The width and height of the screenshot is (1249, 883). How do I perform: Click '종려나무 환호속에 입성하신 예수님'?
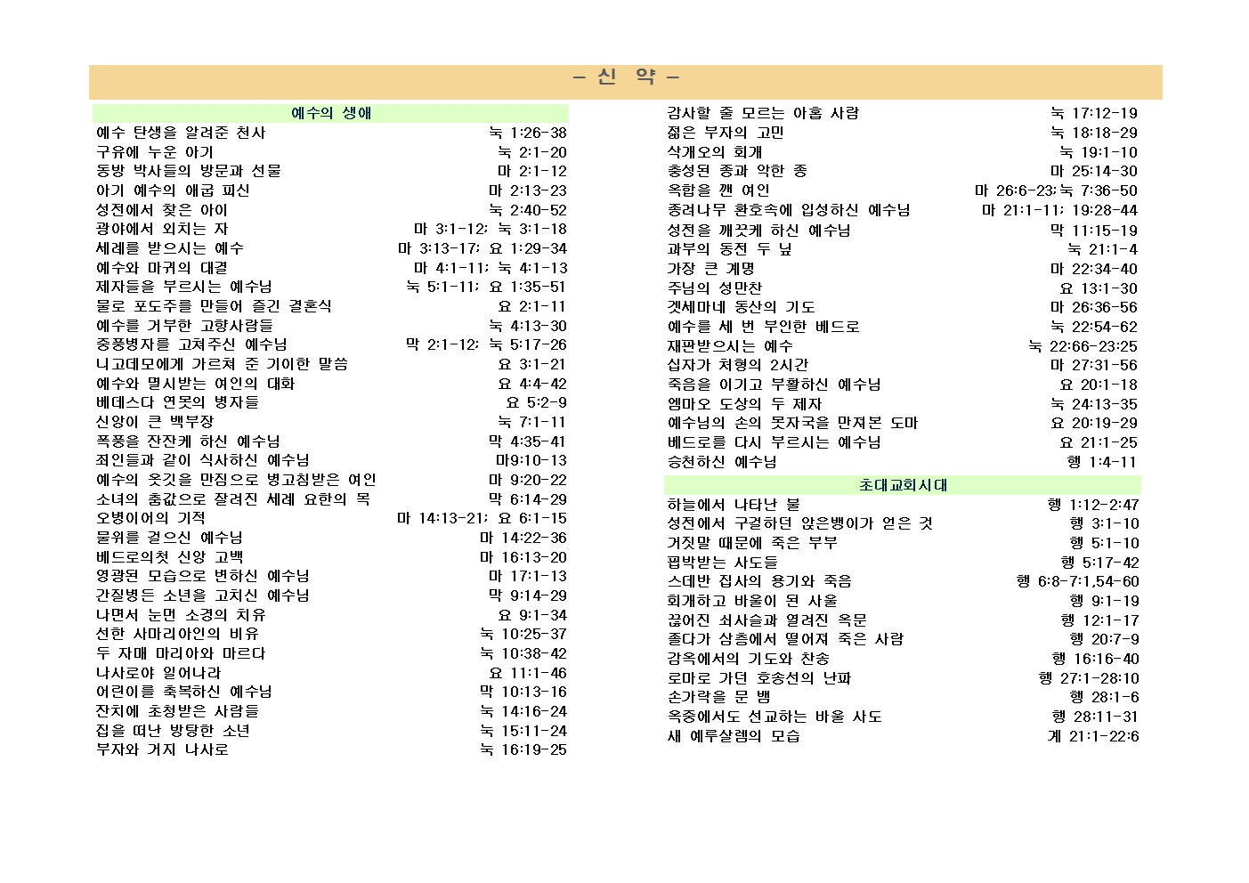point(789,210)
